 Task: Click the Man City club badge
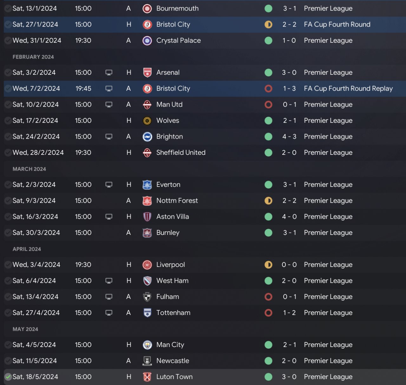pyautogui.click(x=147, y=345)
